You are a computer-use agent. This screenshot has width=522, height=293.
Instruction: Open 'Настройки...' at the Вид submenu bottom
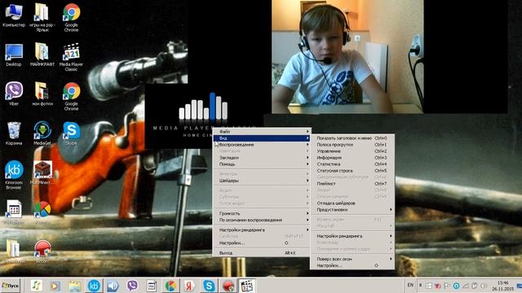[352, 265]
